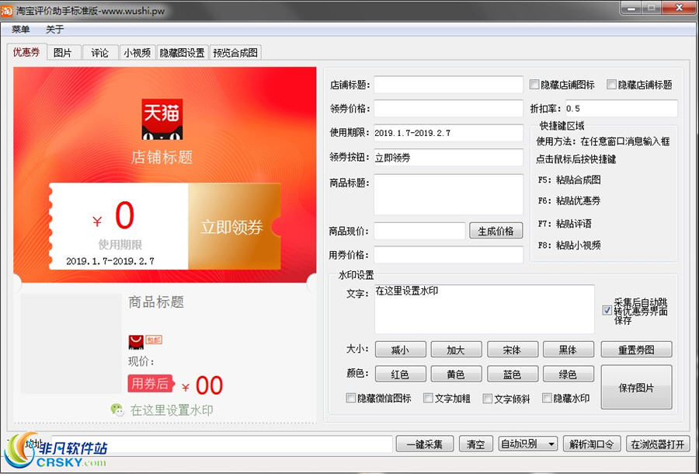699x474 pixels.
Task: Click the 在这里设置水印 preview watermark text
Action: (x=172, y=410)
